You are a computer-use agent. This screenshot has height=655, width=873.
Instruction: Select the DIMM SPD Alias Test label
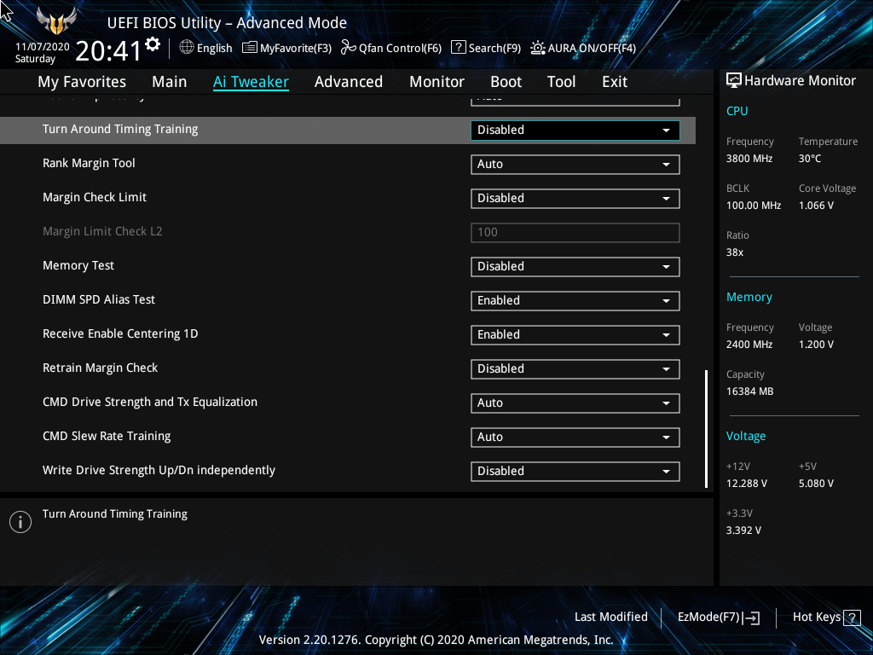point(99,299)
